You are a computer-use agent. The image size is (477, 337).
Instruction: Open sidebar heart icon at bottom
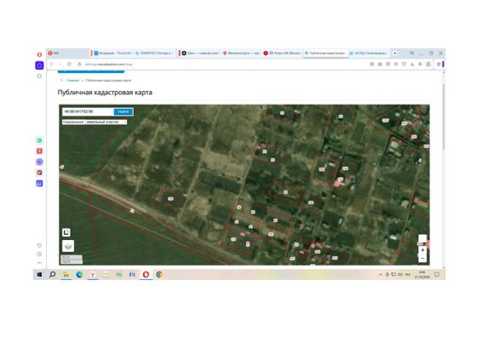tap(39, 245)
